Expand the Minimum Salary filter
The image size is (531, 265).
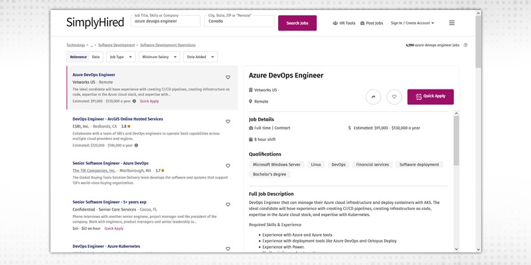[159, 57]
